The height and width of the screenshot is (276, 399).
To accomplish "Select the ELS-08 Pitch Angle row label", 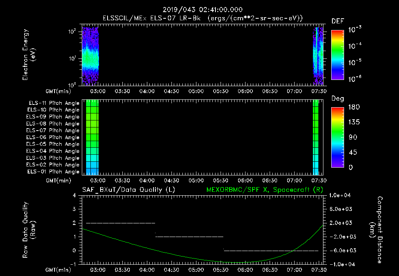I will (53, 124).
